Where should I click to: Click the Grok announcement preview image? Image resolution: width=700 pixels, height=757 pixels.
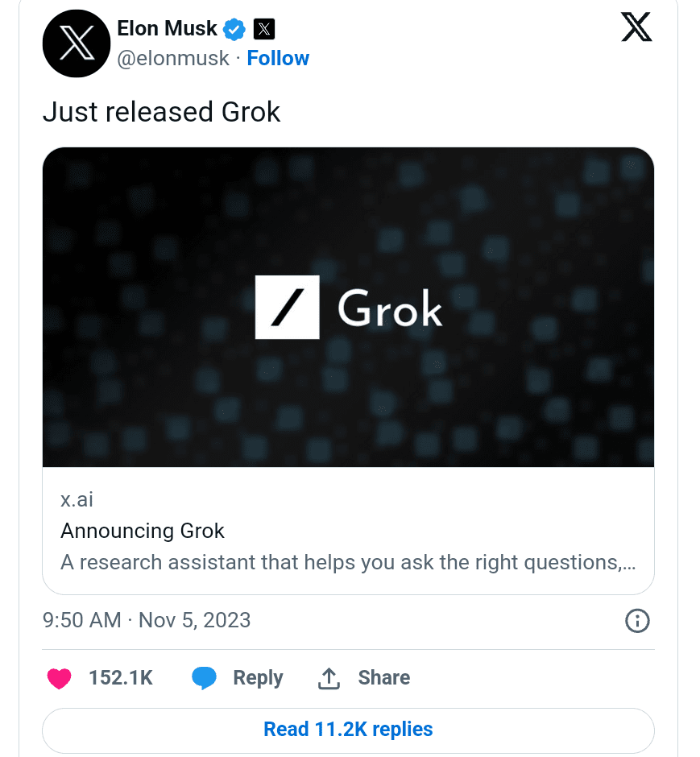[348, 307]
